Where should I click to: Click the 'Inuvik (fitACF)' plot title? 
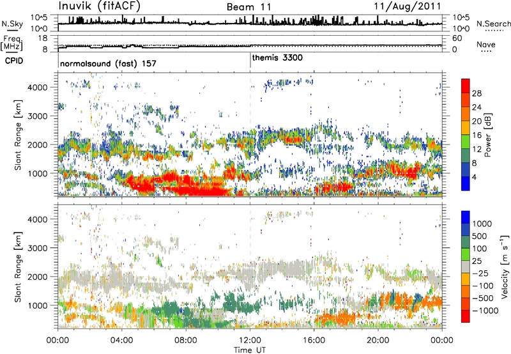point(99,6)
